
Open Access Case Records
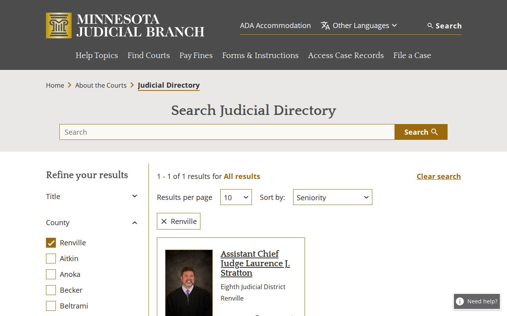346,55
